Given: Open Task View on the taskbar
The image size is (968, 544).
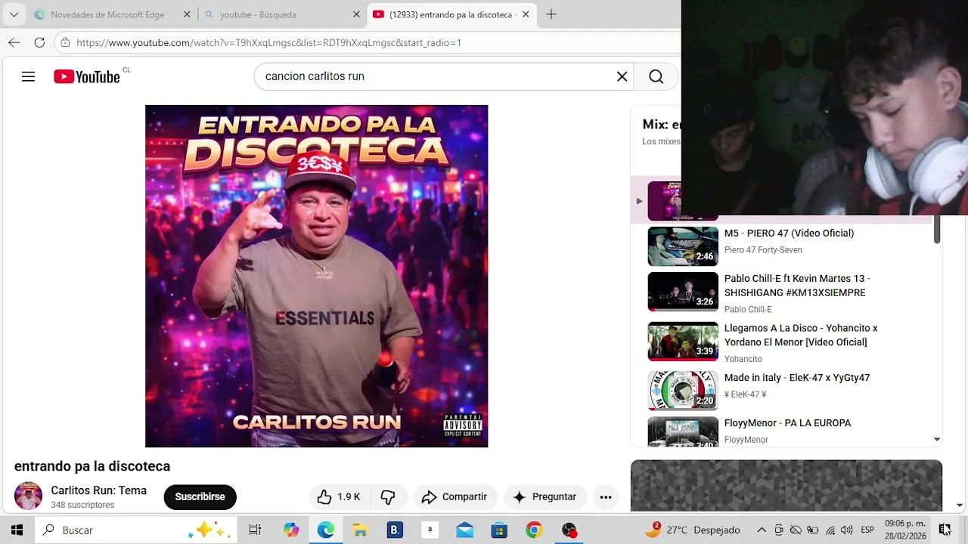Looking at the screenshot, I should click(255, 530).
